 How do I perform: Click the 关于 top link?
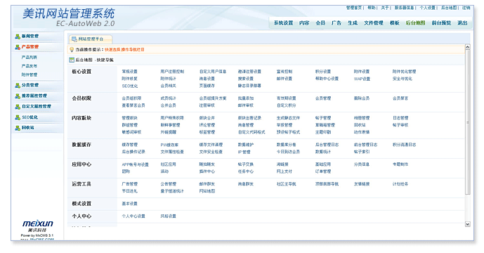coord(385,8)
